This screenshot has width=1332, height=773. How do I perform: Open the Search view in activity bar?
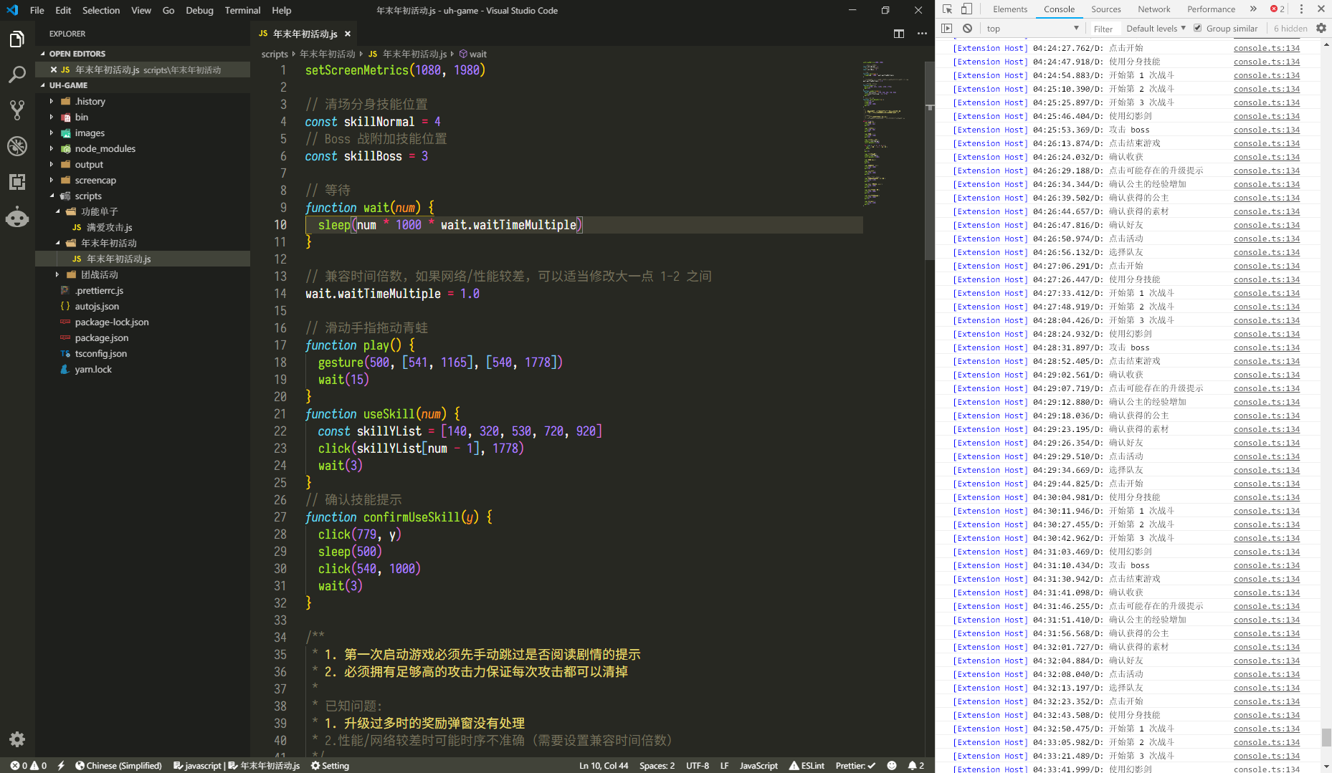(x=17, y=75)
